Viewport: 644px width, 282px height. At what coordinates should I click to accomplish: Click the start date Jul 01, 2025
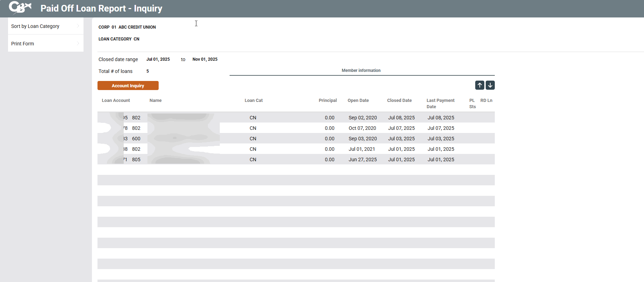pos(158,59)
